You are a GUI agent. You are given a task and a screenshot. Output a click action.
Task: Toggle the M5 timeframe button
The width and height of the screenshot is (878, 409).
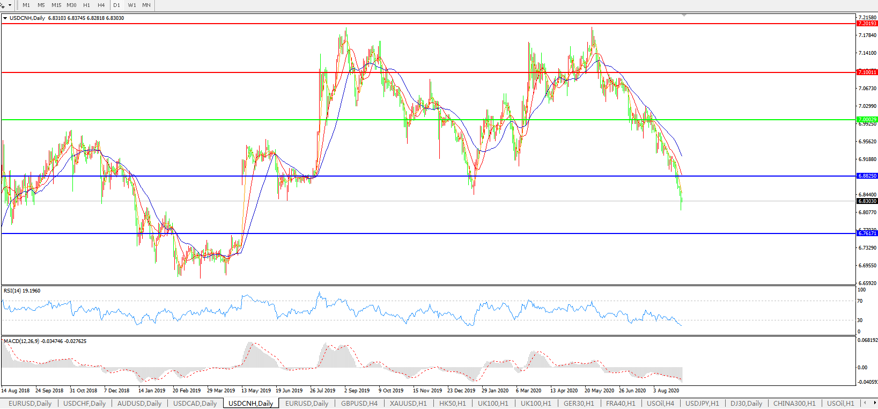click(41, 5)
